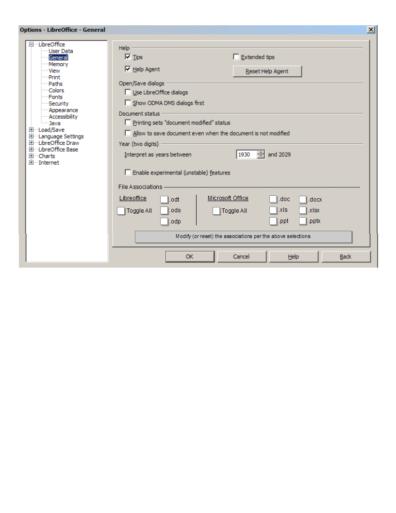Uncheck the Tips checkbox
This screenshot has width=396, height=513.
[128, 57]
